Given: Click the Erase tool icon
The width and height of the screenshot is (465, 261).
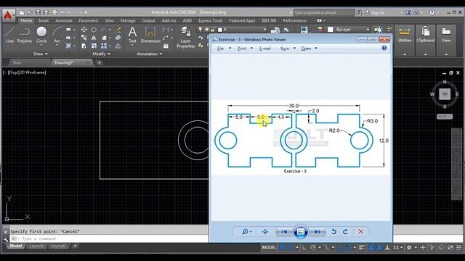Looking at the screenshot, I should [118, 30].
